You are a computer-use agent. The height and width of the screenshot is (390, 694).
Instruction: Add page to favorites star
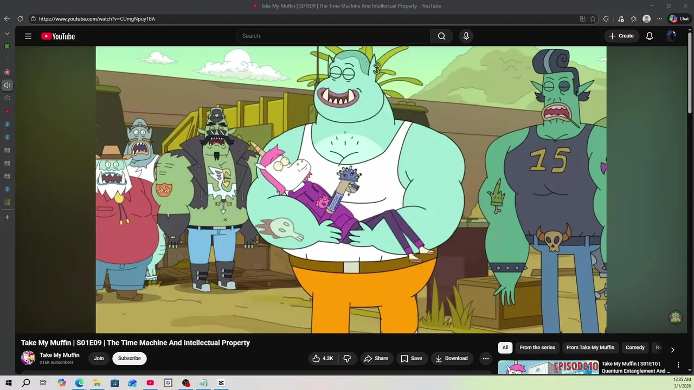click(593, 18)
